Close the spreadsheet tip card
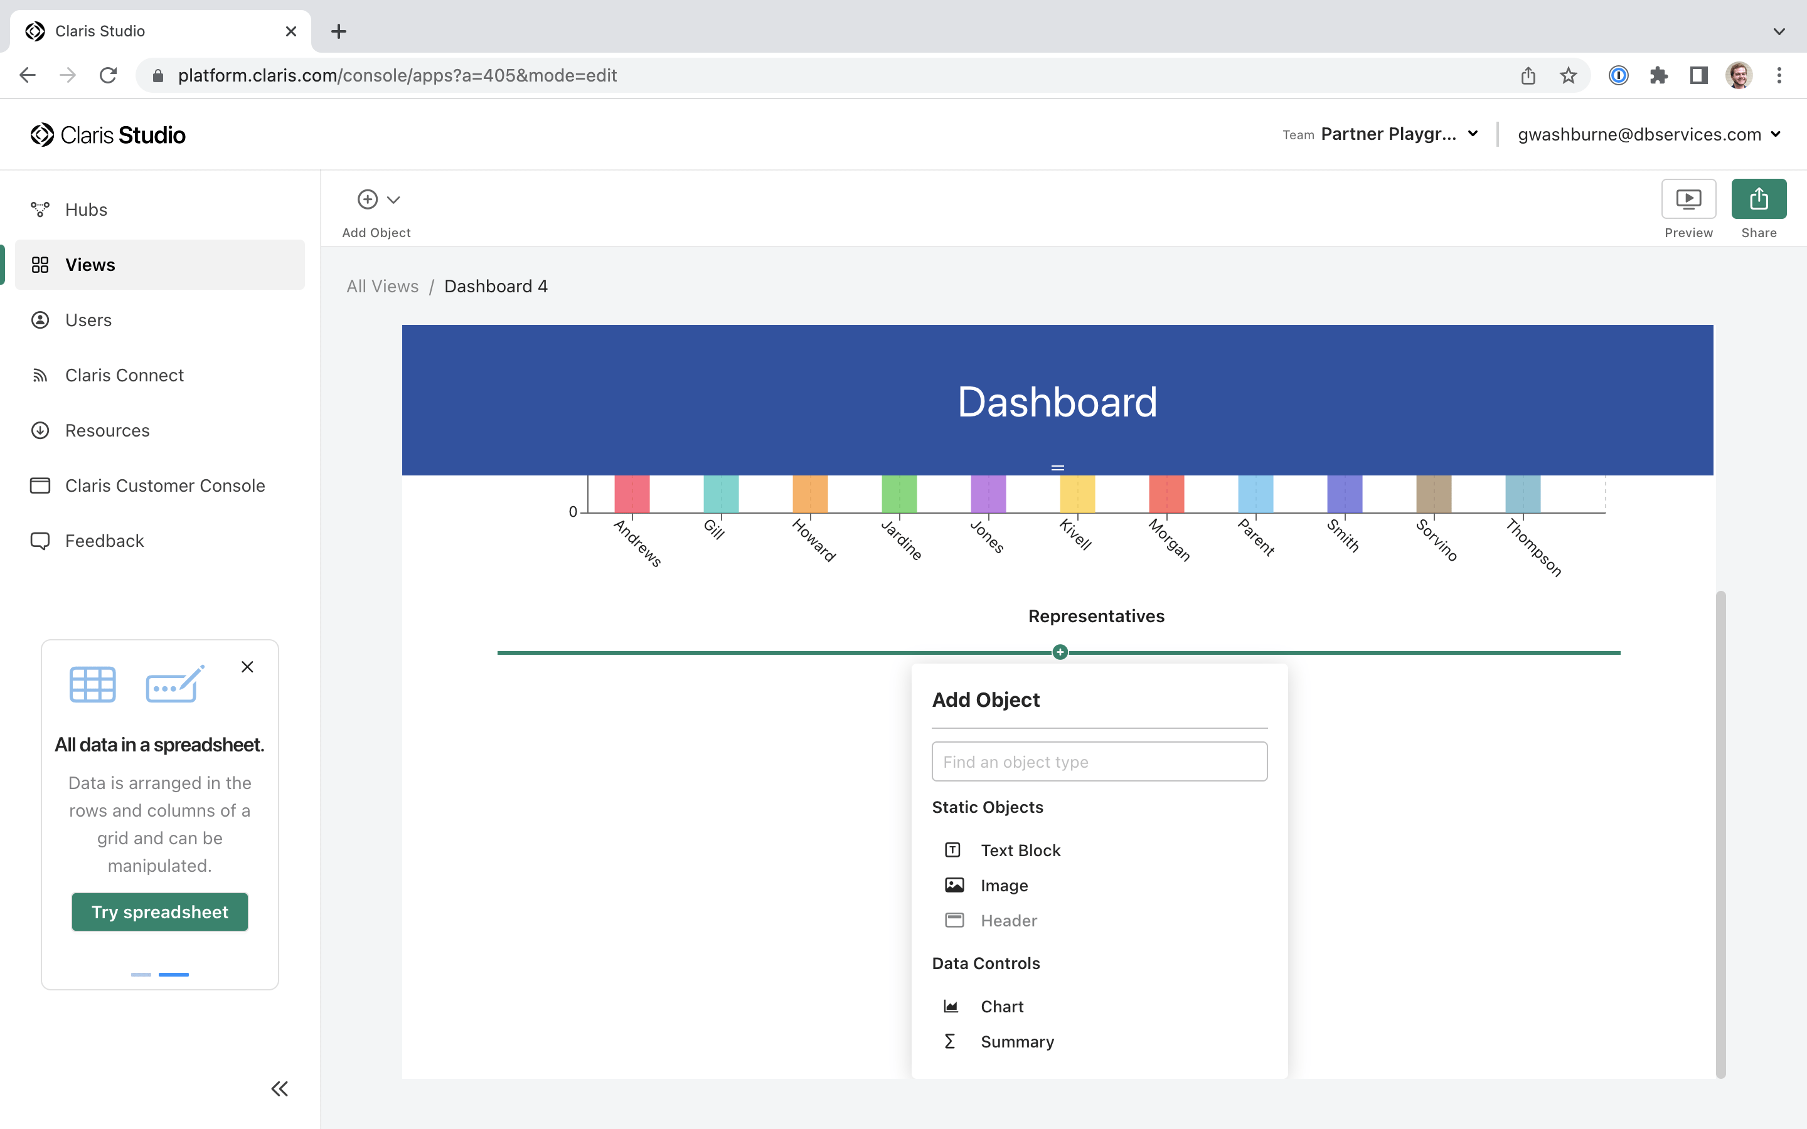This screenshot has width=1807, height=1129. [x=247, y=667]
